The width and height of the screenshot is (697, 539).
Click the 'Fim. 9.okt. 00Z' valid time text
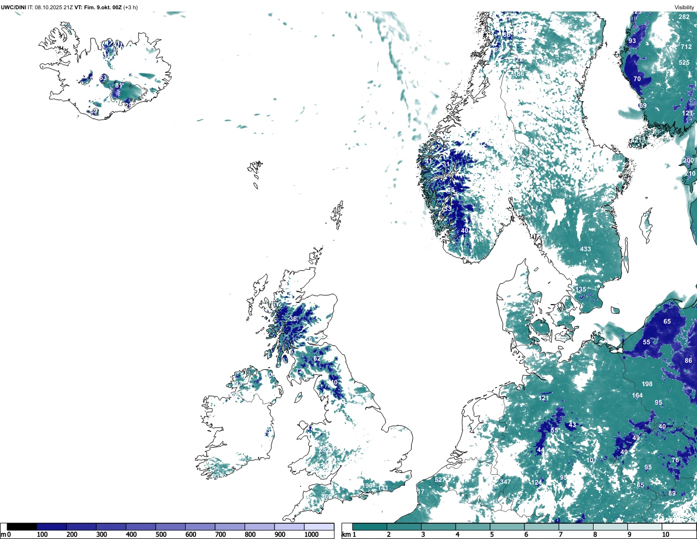pyautogui.click(x=103, y=7)
